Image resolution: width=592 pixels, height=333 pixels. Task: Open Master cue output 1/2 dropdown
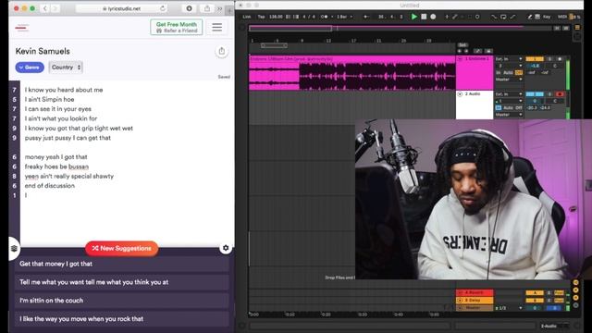coord(509,308)
